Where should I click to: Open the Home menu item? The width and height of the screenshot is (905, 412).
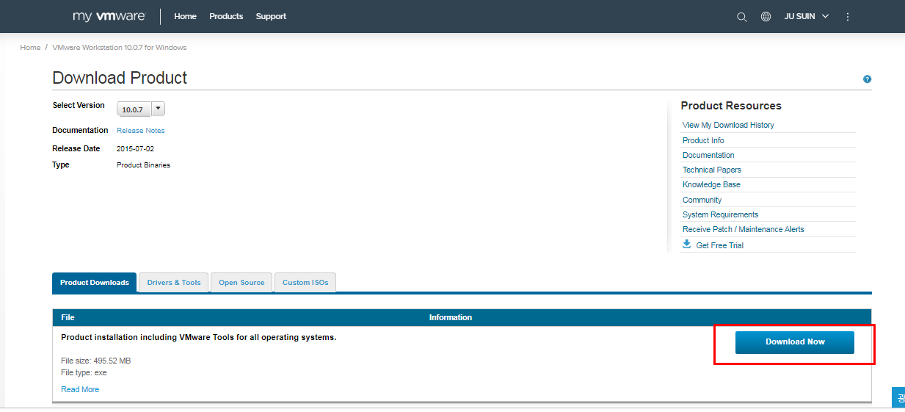[185, 16]
